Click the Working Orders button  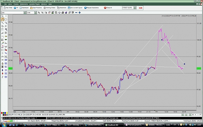[x=49, y=8]
